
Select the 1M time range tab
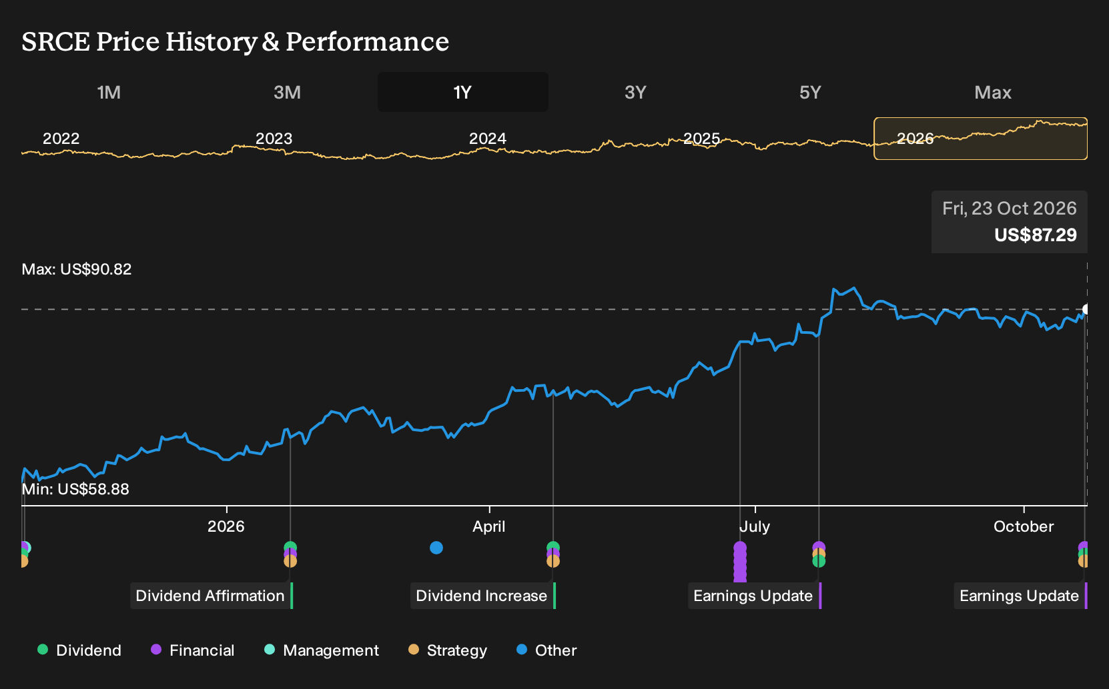coord(109,92)
